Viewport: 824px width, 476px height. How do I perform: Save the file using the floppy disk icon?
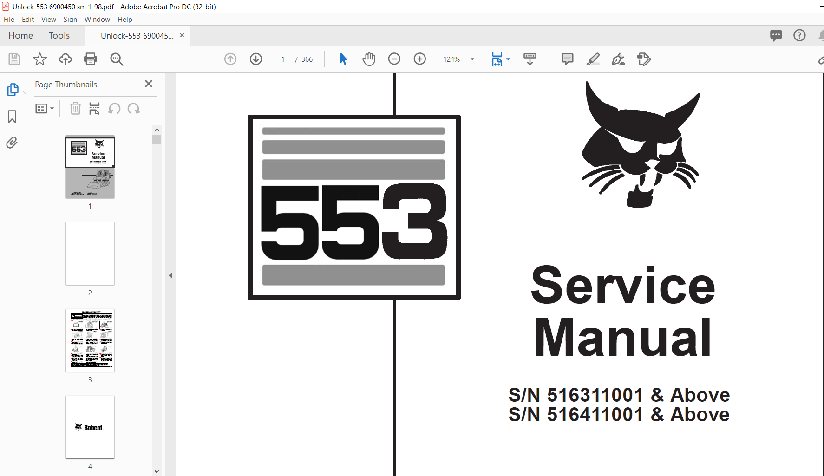coord(14,59)
